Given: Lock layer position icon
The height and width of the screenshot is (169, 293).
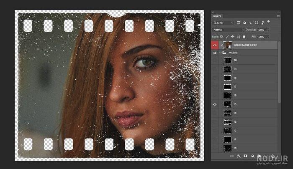Looking at the screenshot, I should (x=233, y=37).
